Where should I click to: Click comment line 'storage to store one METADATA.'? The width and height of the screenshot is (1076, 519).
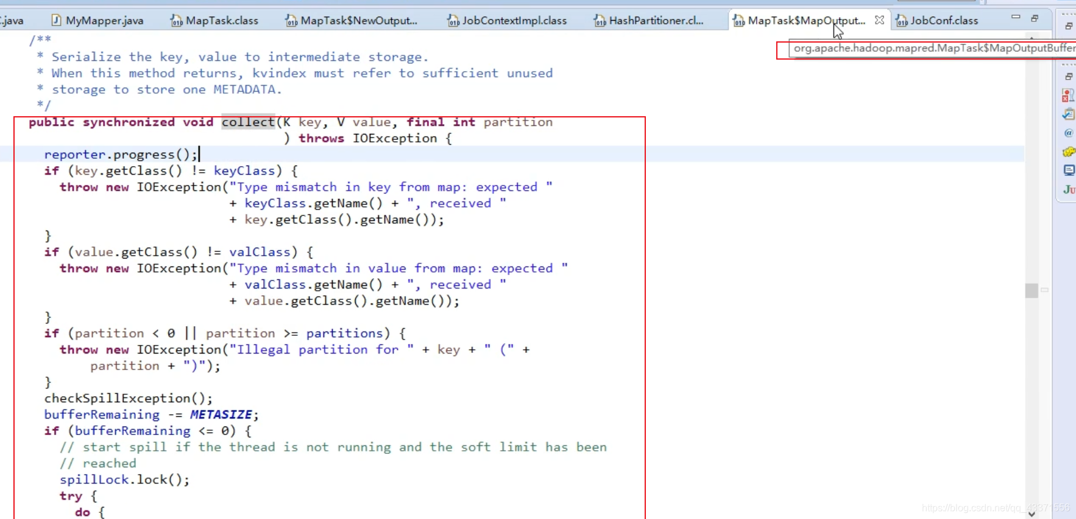[x=167, y=89]
